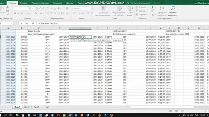Click Удалить in the Ячейки group
This screenshot has height=117, width=209.
141,11
